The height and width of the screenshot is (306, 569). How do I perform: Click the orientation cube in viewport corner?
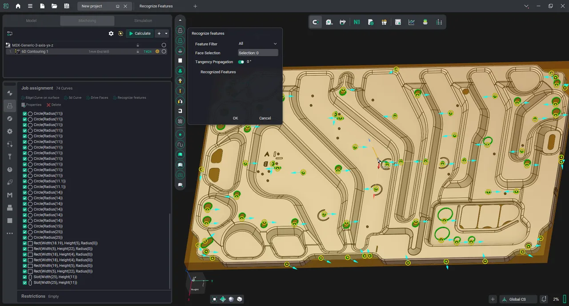(196, 282)
